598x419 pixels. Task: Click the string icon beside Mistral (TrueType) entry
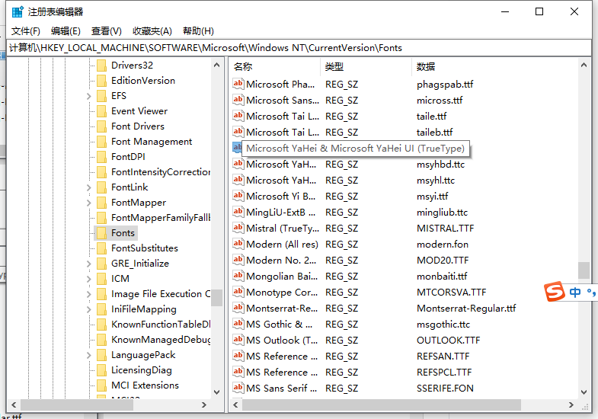pos(238,228)
